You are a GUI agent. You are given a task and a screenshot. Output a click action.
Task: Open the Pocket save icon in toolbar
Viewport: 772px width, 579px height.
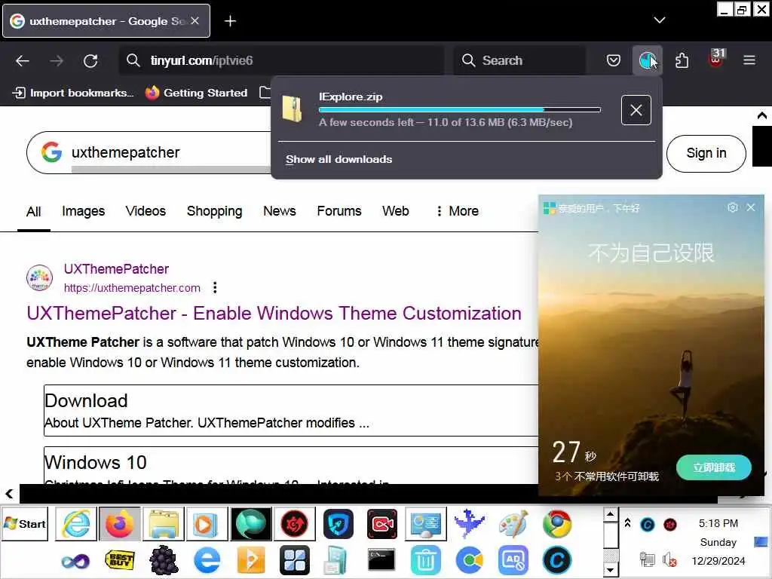(x=613, y=60)
